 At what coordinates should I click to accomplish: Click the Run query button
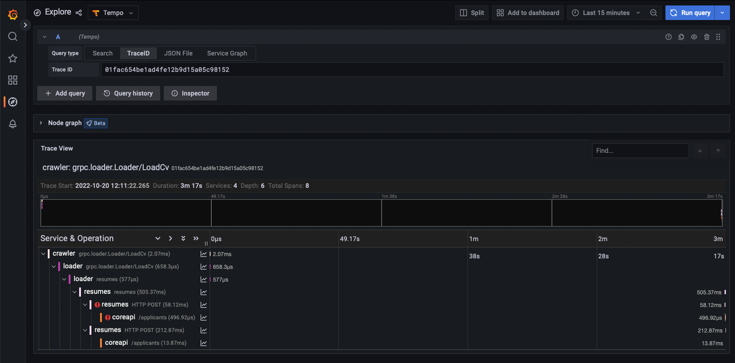tap(690, 13)
